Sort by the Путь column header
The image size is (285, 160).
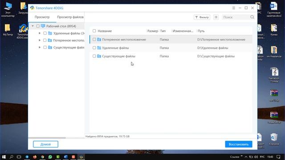pyautogui.click(x=201, y=31)
